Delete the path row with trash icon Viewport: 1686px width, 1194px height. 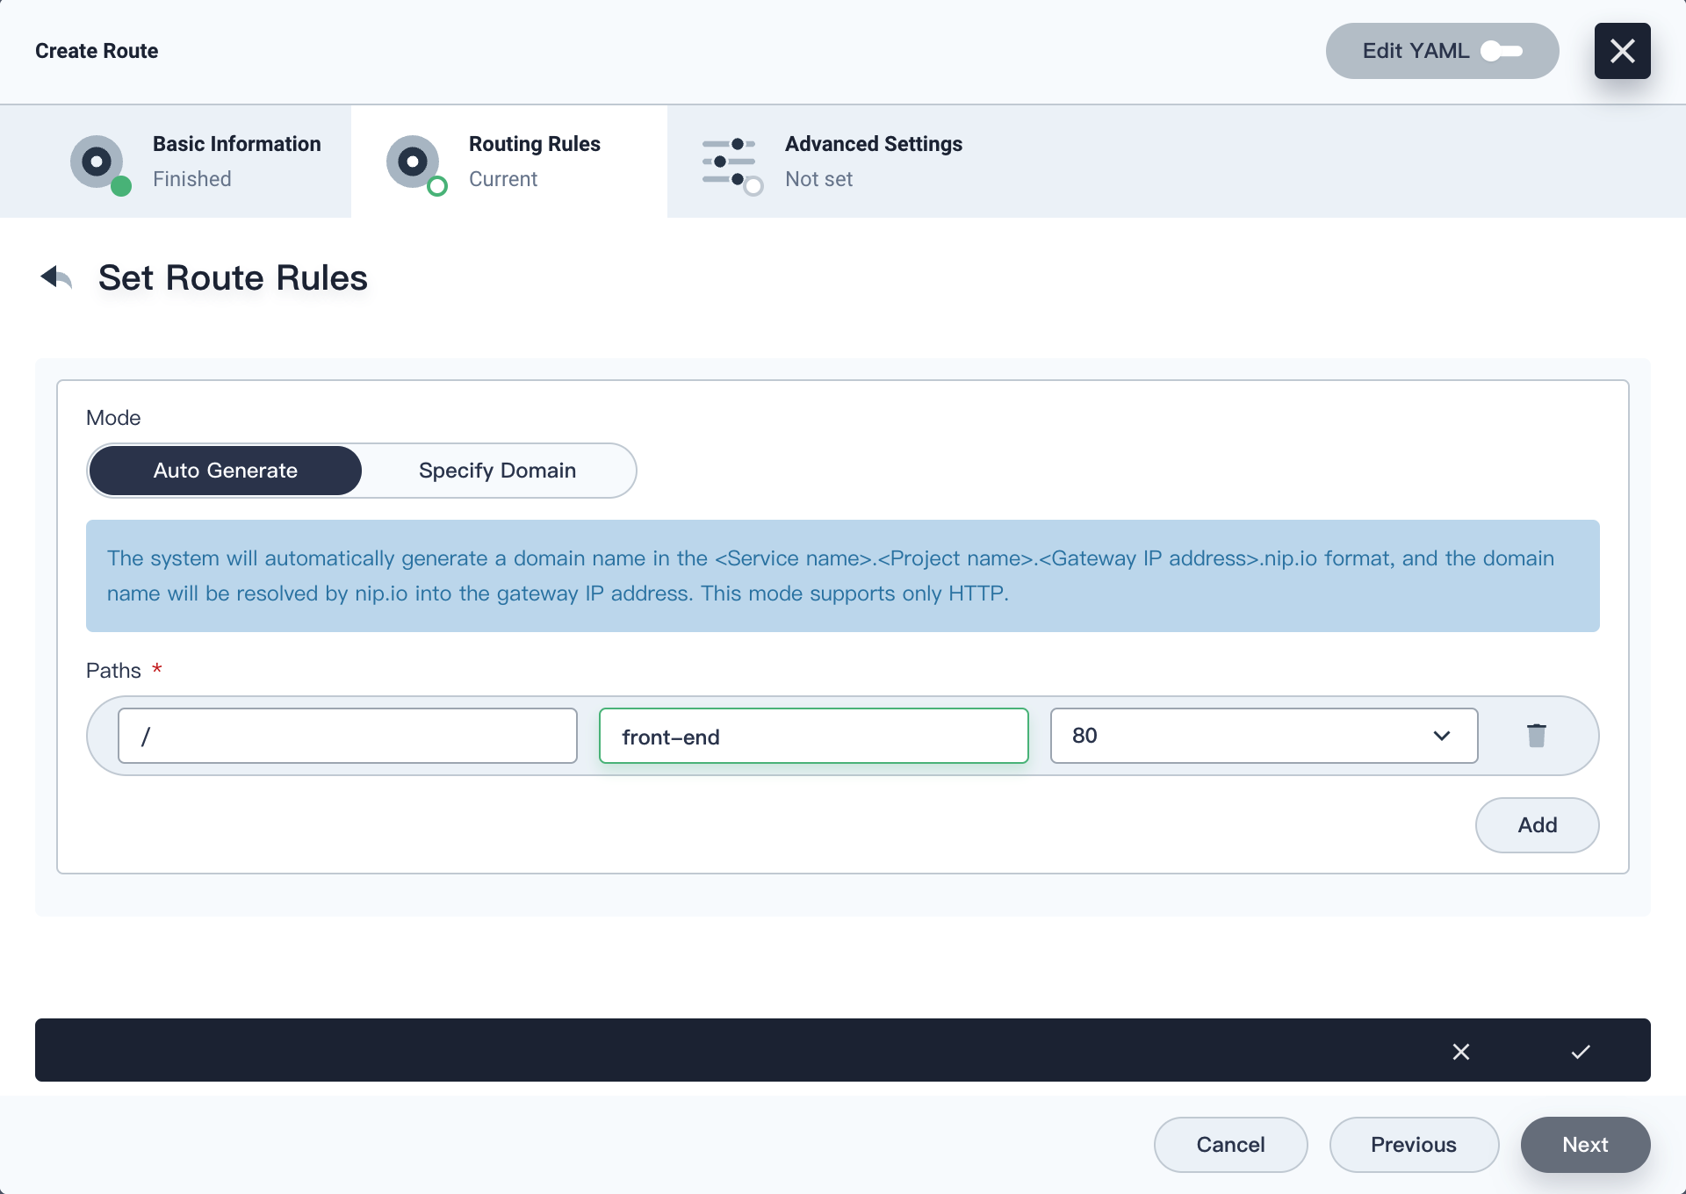coord(1536,736)
